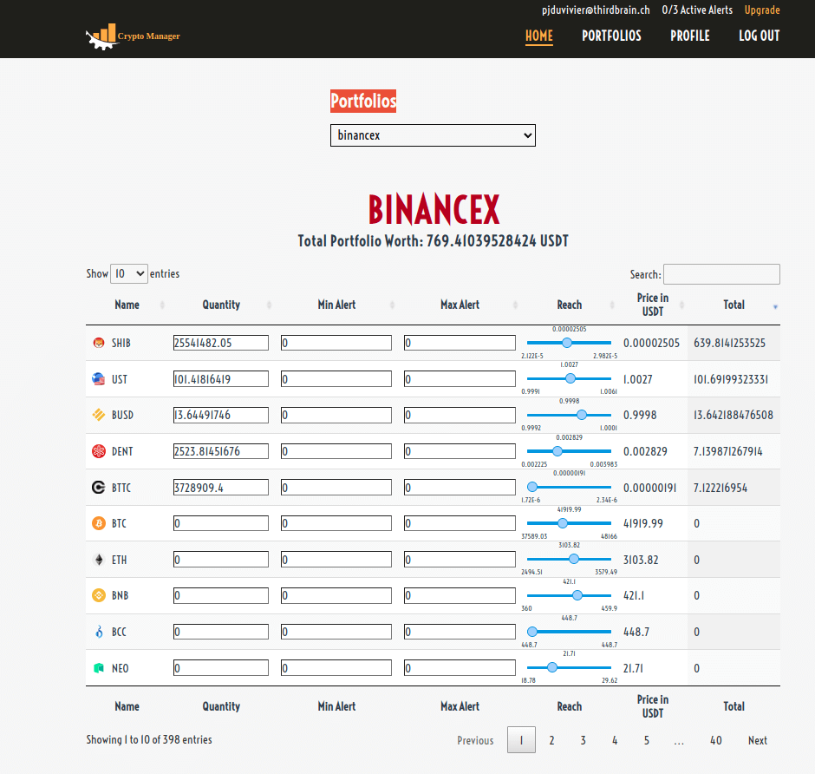Click the Upgrade link
The height and width of the screenshot is (774, 815).
[762, 10]
